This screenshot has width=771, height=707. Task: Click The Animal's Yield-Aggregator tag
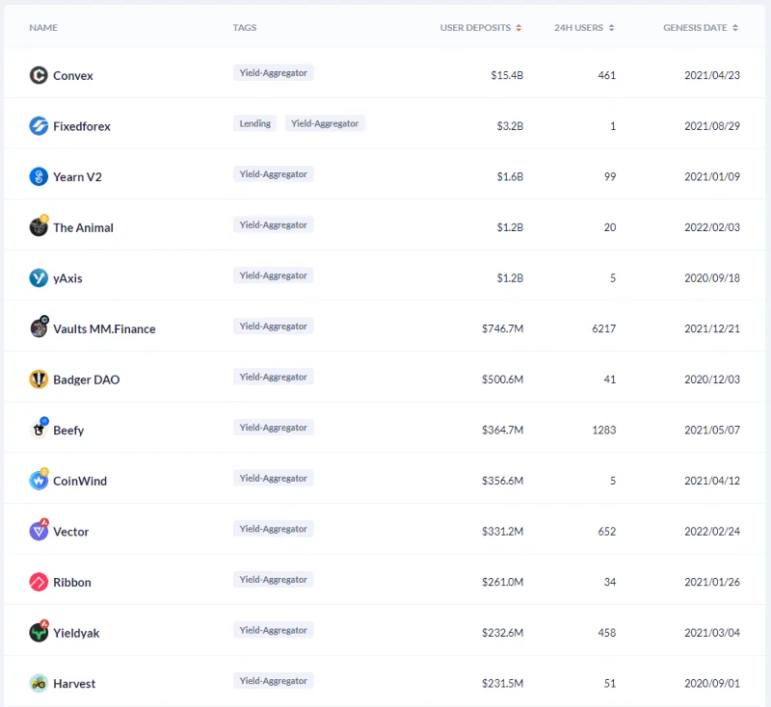coord(274,224)
